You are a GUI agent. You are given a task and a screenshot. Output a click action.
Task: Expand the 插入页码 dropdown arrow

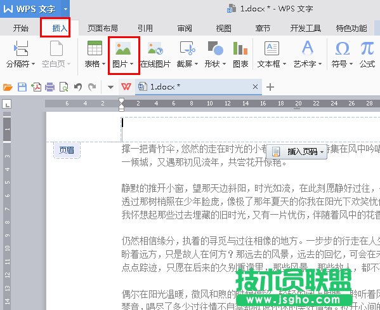(x=322, y=152)
